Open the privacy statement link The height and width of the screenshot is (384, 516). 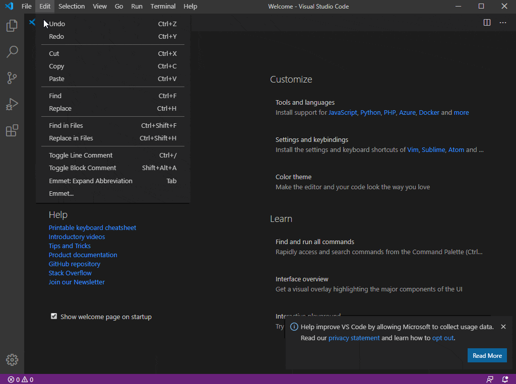click(x=354, y=338)
